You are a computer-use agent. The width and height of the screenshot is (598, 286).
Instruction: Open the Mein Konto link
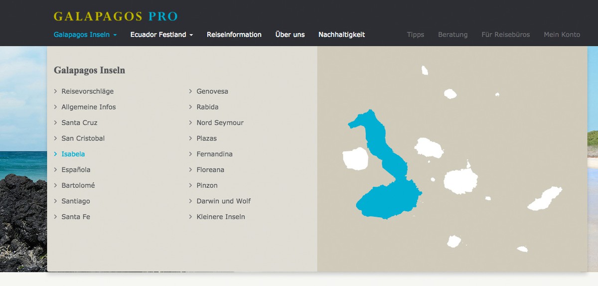coord(562,35)
